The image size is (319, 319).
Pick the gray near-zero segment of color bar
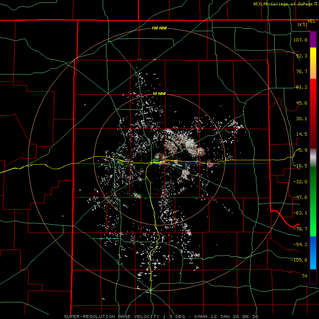click(x=313, y=158)
